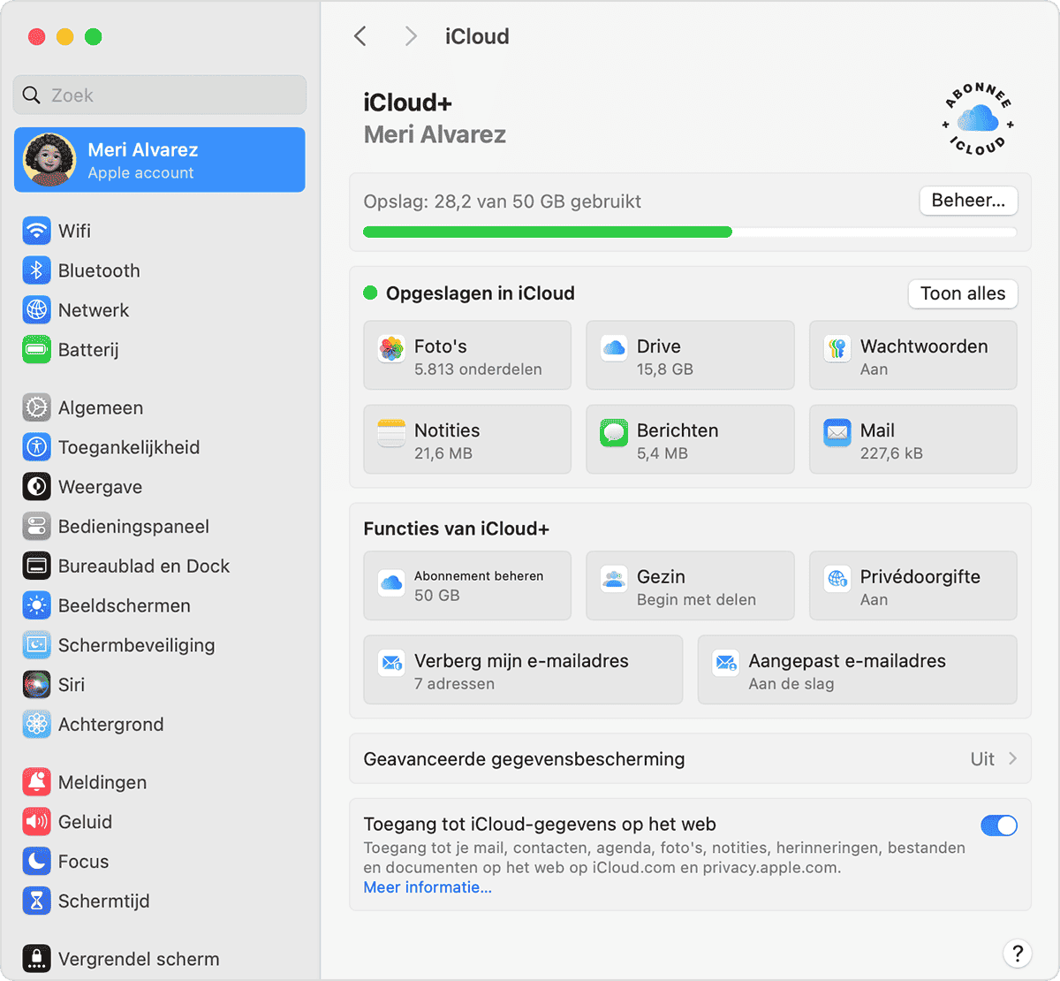Image resolution: width=1060 pixels, height=981 pixels.
Task: Open Wachtwoorden tile
Action: click(913, 355)
